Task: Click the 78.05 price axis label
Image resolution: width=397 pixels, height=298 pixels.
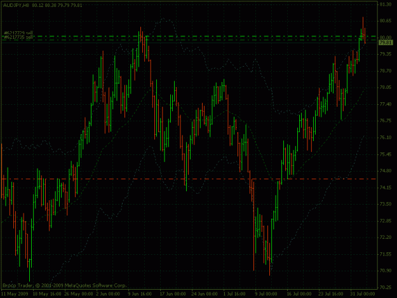Action: [x=386, y=87]
